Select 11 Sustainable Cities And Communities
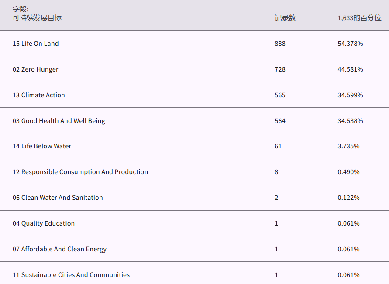This screenshot has height=284, width=389. click(x=71, y=275)
